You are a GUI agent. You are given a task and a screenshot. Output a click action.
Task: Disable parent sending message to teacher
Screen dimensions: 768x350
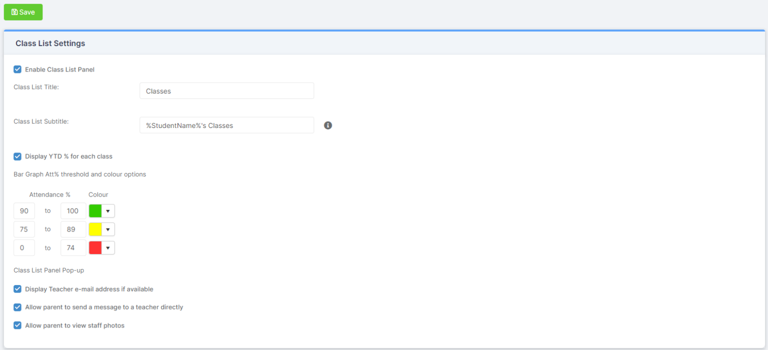click(x=17, y=307)
